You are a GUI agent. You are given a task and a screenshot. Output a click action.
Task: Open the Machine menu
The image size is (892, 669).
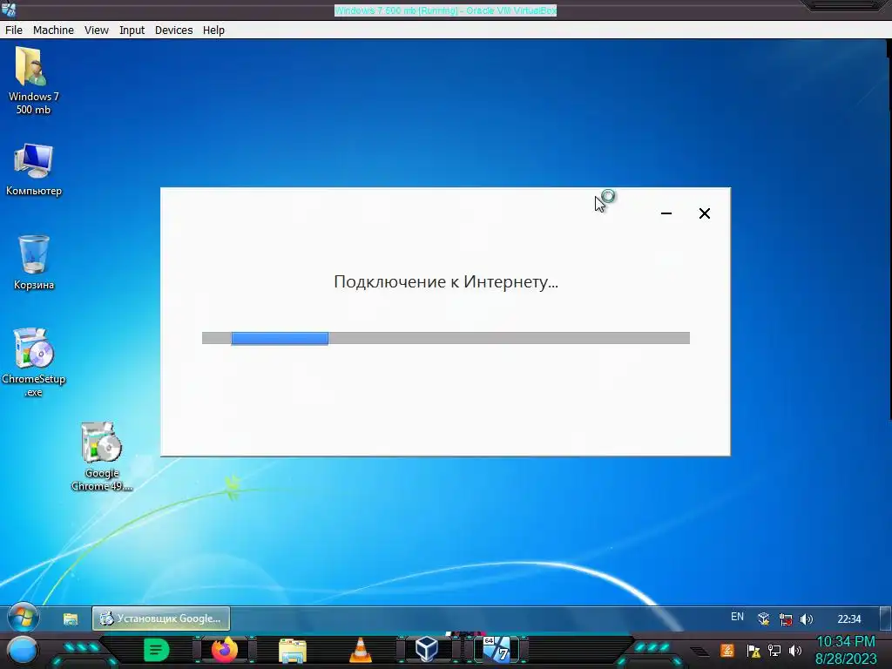tap(53, 30)
